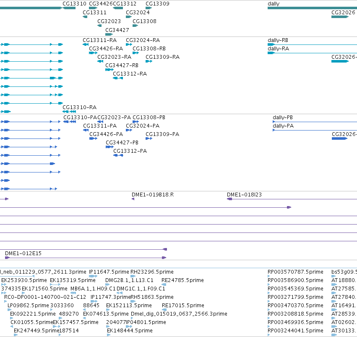Select the CG34427-RB transcript label
Viewport: 357px width, 337px height.
pos(122,65)
